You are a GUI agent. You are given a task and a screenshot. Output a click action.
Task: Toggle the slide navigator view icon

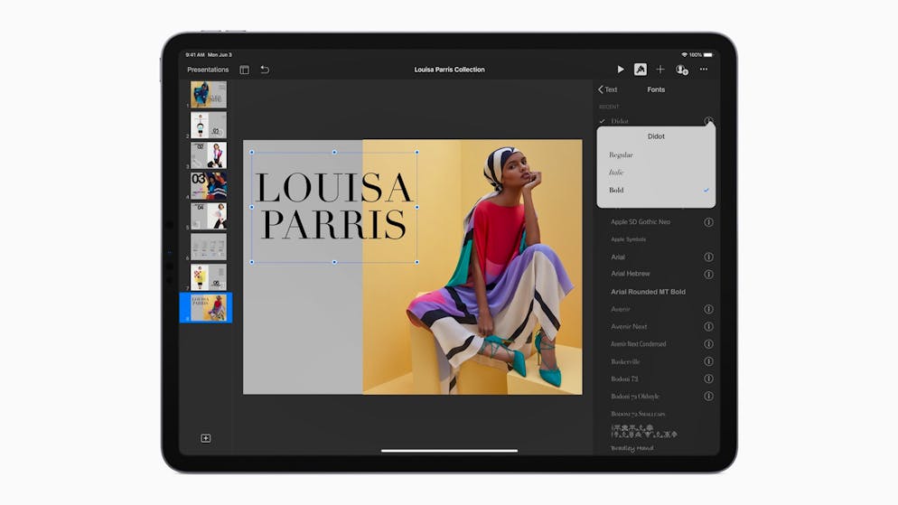pos(245,70)
